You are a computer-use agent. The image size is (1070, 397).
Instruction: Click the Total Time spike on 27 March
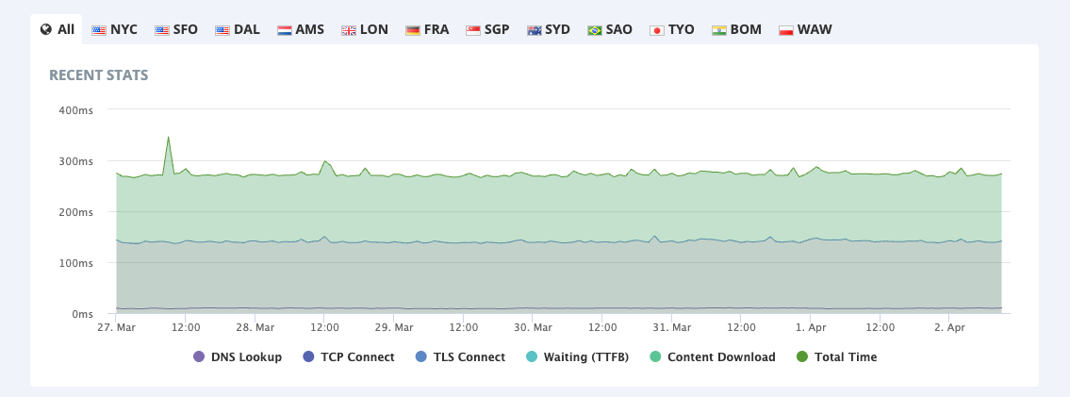click(x=168, y=138)
